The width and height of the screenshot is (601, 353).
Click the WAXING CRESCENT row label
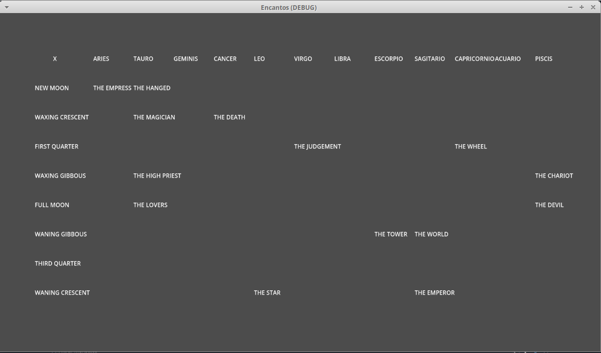pos(62,117)
